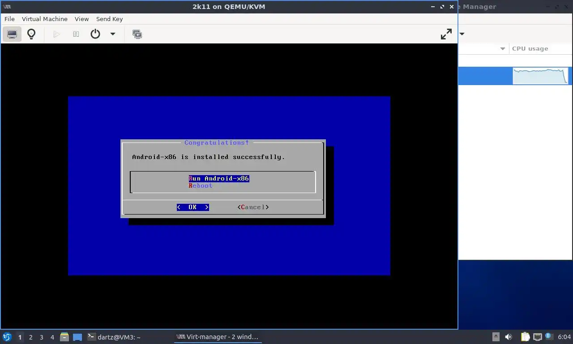Open the manage VM snapshots view
This screenshot has width=573, height=344.
pos(137,34)
